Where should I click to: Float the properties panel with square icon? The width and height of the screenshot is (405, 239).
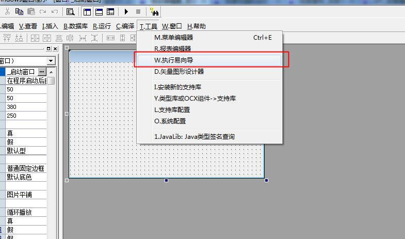point(48,49)
